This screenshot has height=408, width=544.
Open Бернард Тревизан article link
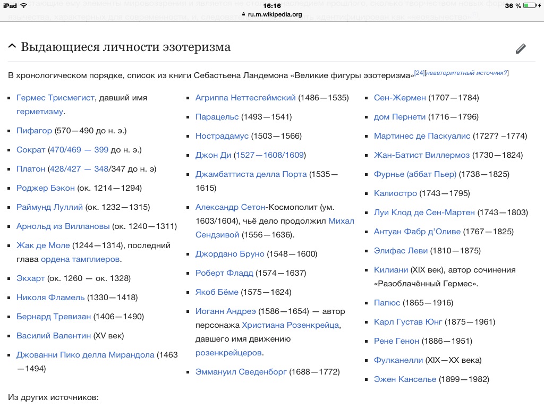click(x=54, y=317)
